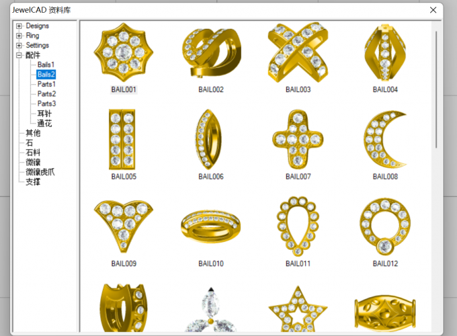This screenshot has width=457, height=336.
Task: Select the BAIL009 heart-shaped bail
Action: [x=124, y=226]
